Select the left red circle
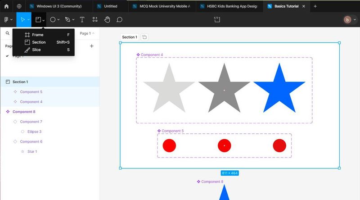 click(169, 145)
